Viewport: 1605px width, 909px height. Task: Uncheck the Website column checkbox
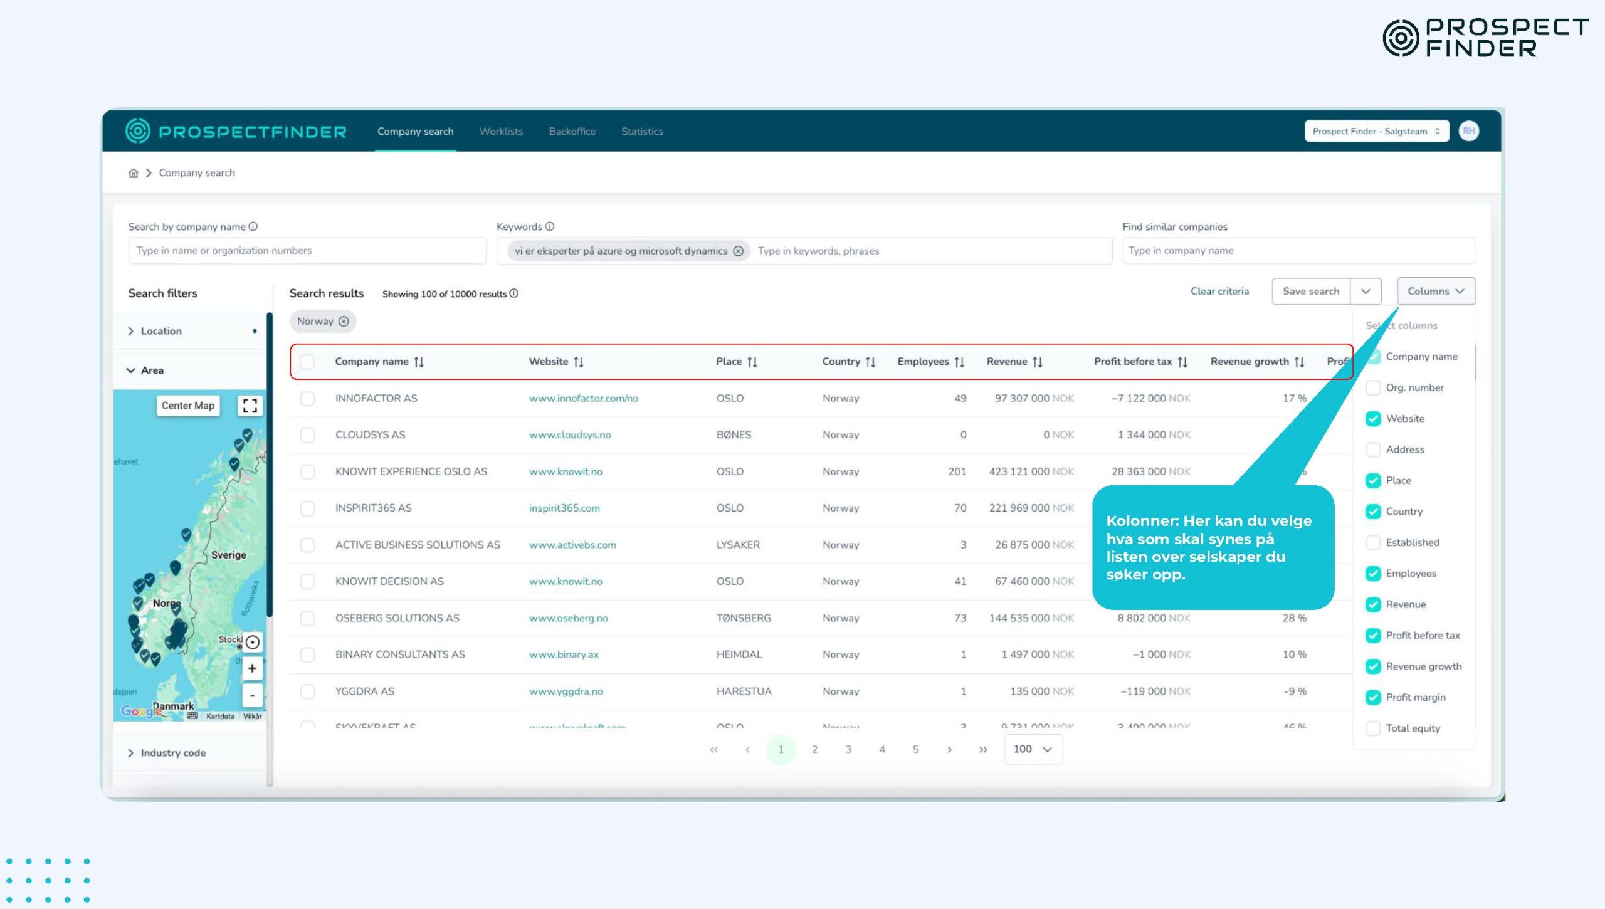point(1373,419)
